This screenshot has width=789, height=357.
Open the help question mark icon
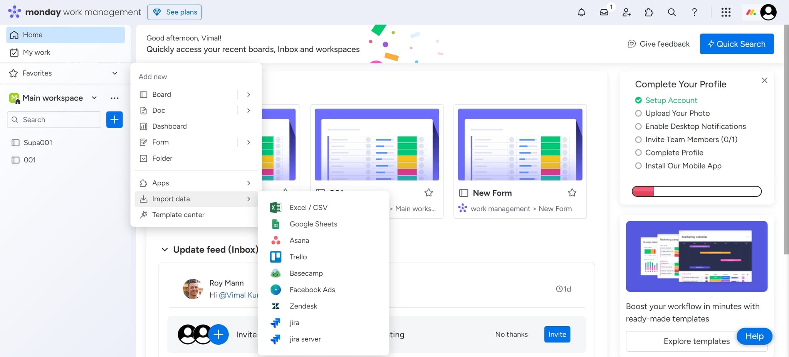coord(695,12)
